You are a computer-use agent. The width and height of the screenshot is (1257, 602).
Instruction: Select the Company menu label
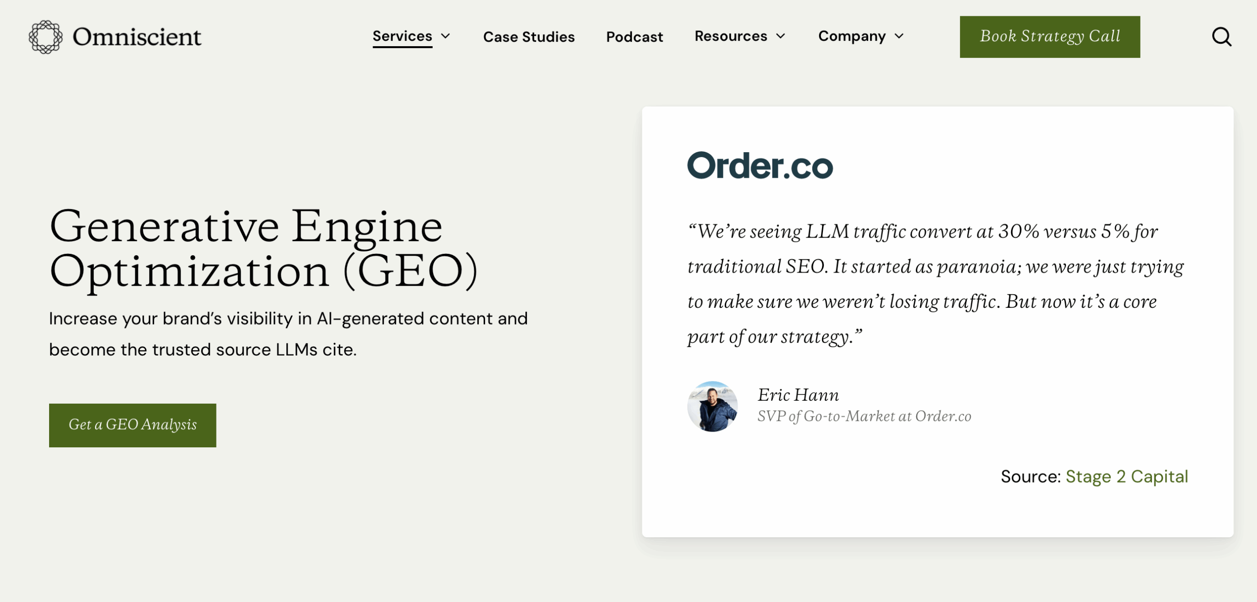(852, 36)
